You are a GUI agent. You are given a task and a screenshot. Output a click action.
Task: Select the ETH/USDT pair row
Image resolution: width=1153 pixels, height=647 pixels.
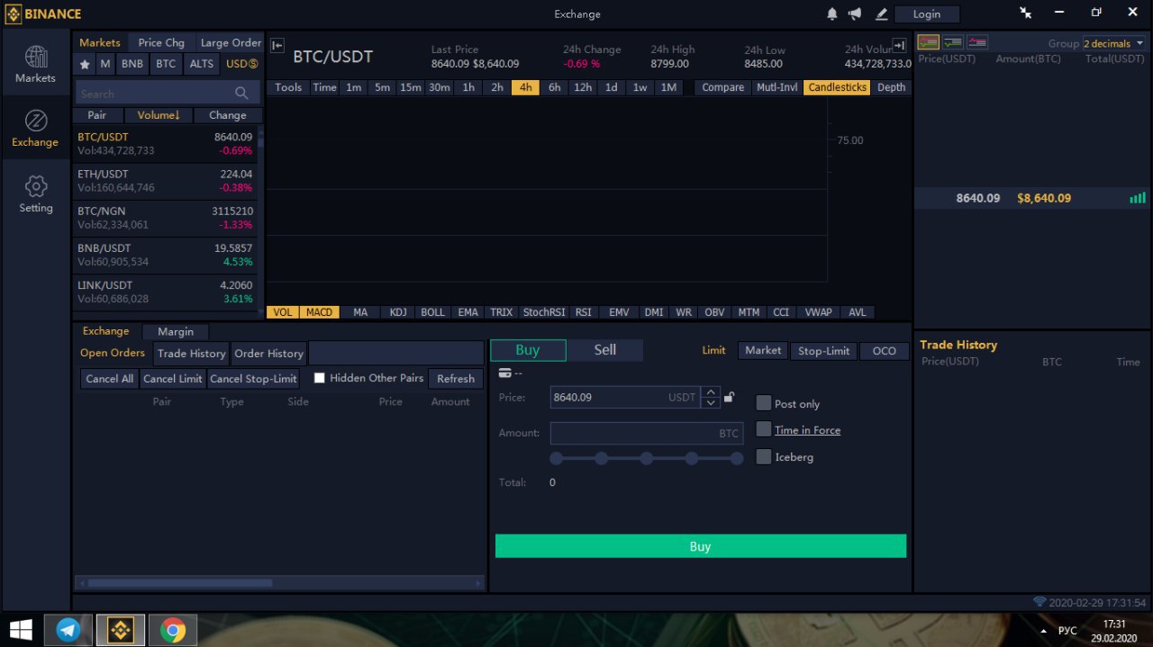[165, 181]
